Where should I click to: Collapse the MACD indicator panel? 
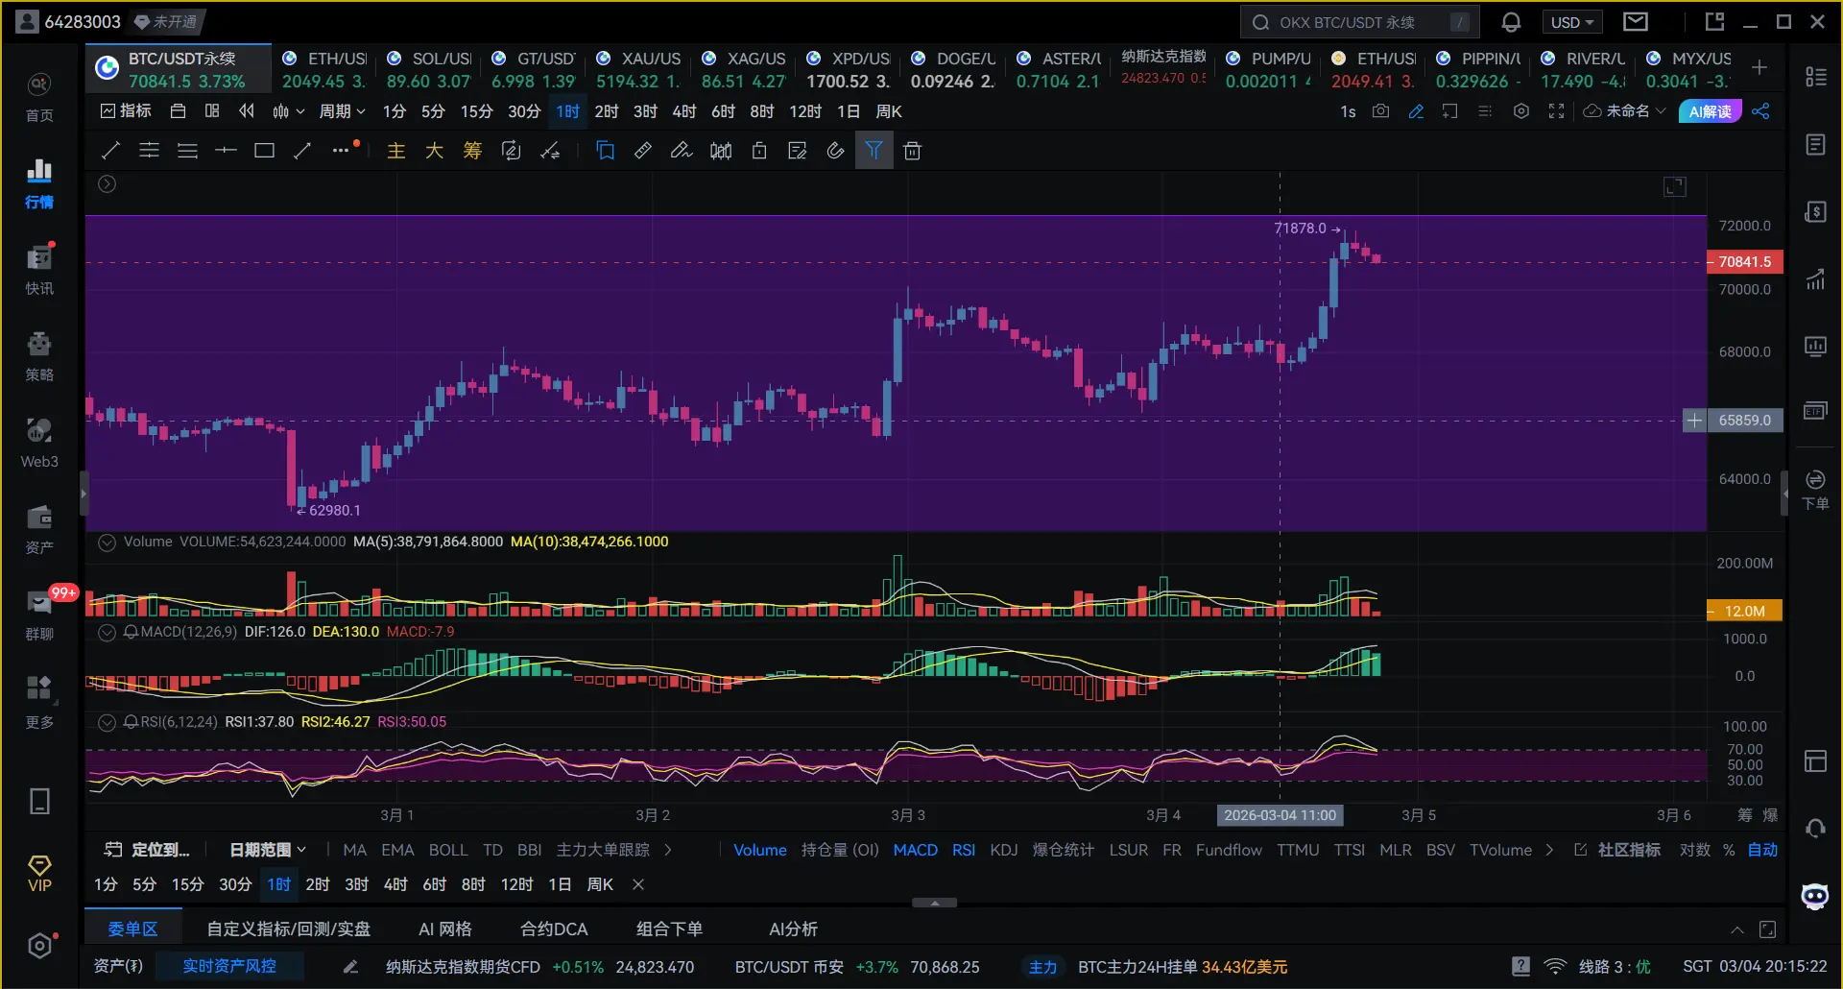point(108,632)
